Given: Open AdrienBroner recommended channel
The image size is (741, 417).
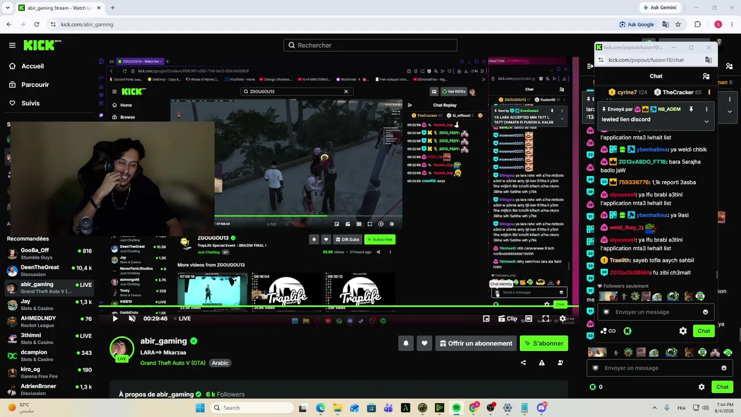Looking at the screenshot, I should (49, 389).
